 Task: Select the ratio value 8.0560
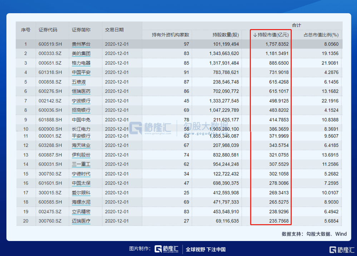(332, 44)
